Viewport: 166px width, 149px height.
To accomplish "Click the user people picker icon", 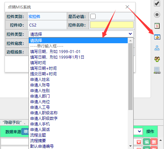I will click(x=157, y=59).
